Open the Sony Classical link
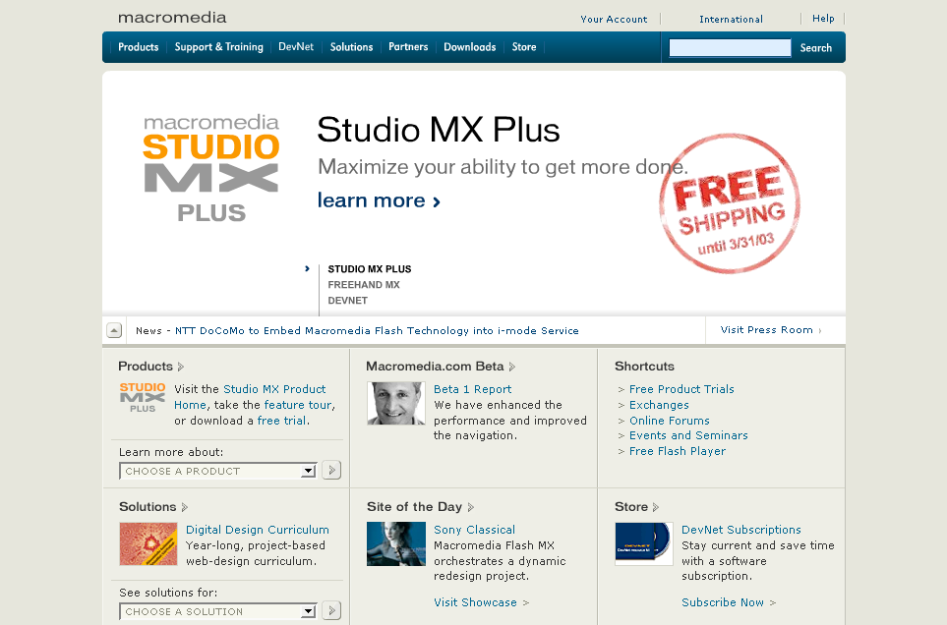This screenshot has width=947, height=625. [x=474, y=530]
